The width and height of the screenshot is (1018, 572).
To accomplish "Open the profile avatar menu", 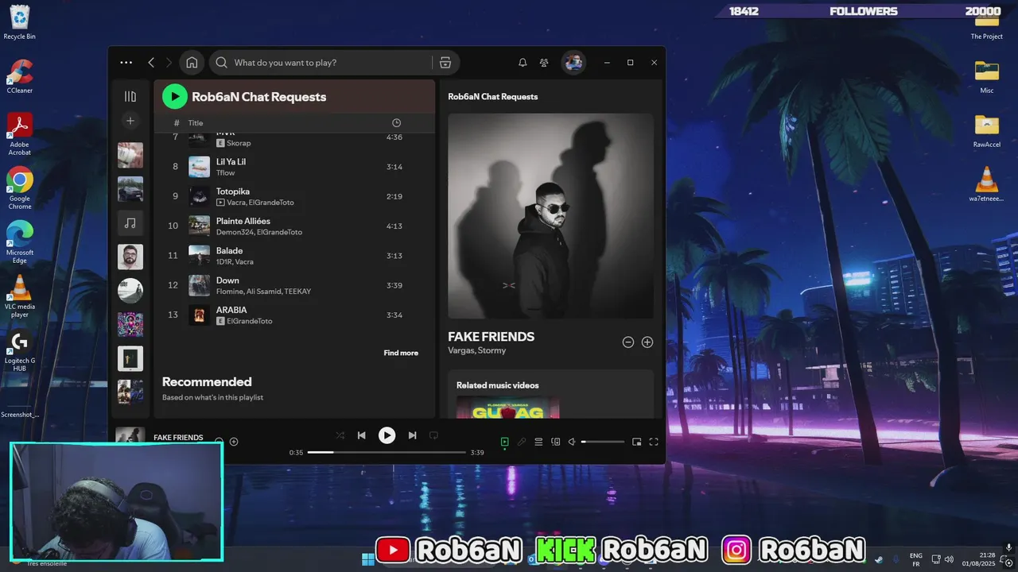I will click(573, 63).
